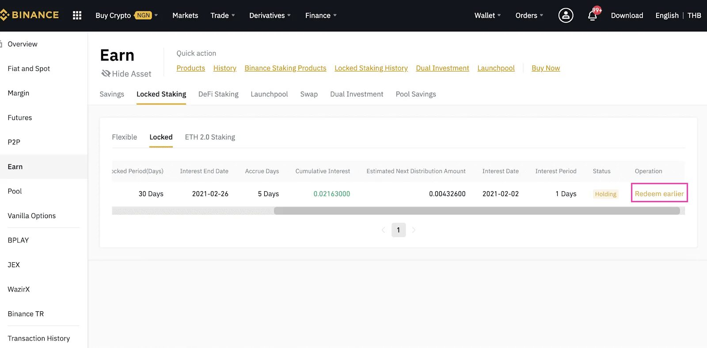
Task: Go to next page arrow
Action: pos(414,230)
